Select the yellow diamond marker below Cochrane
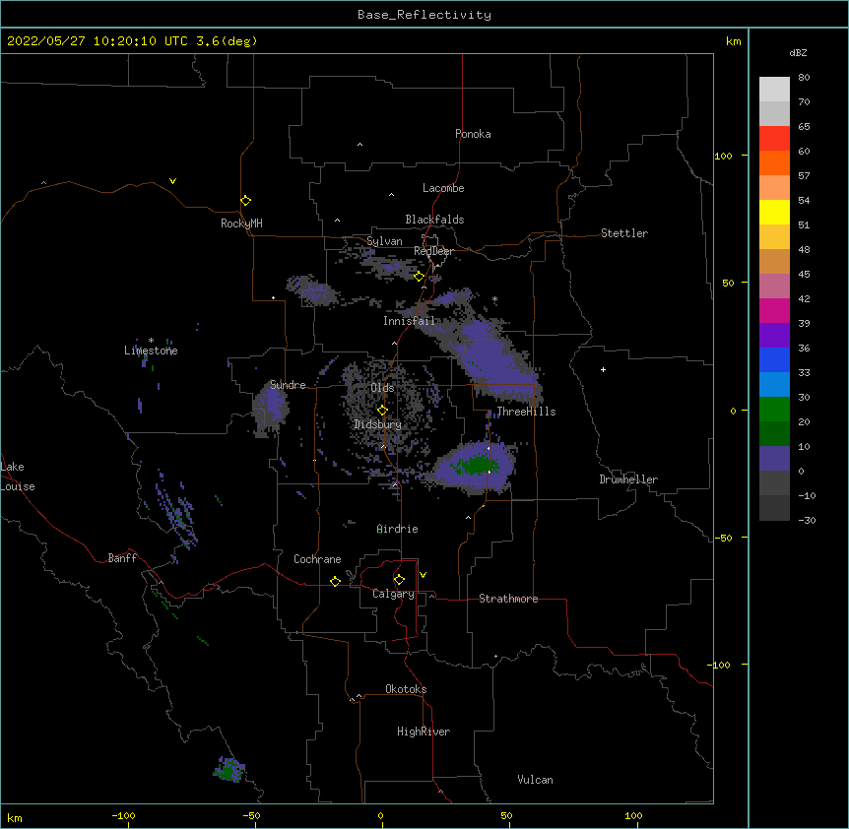This screenshot has height=829, width=849. click(335, 581)
